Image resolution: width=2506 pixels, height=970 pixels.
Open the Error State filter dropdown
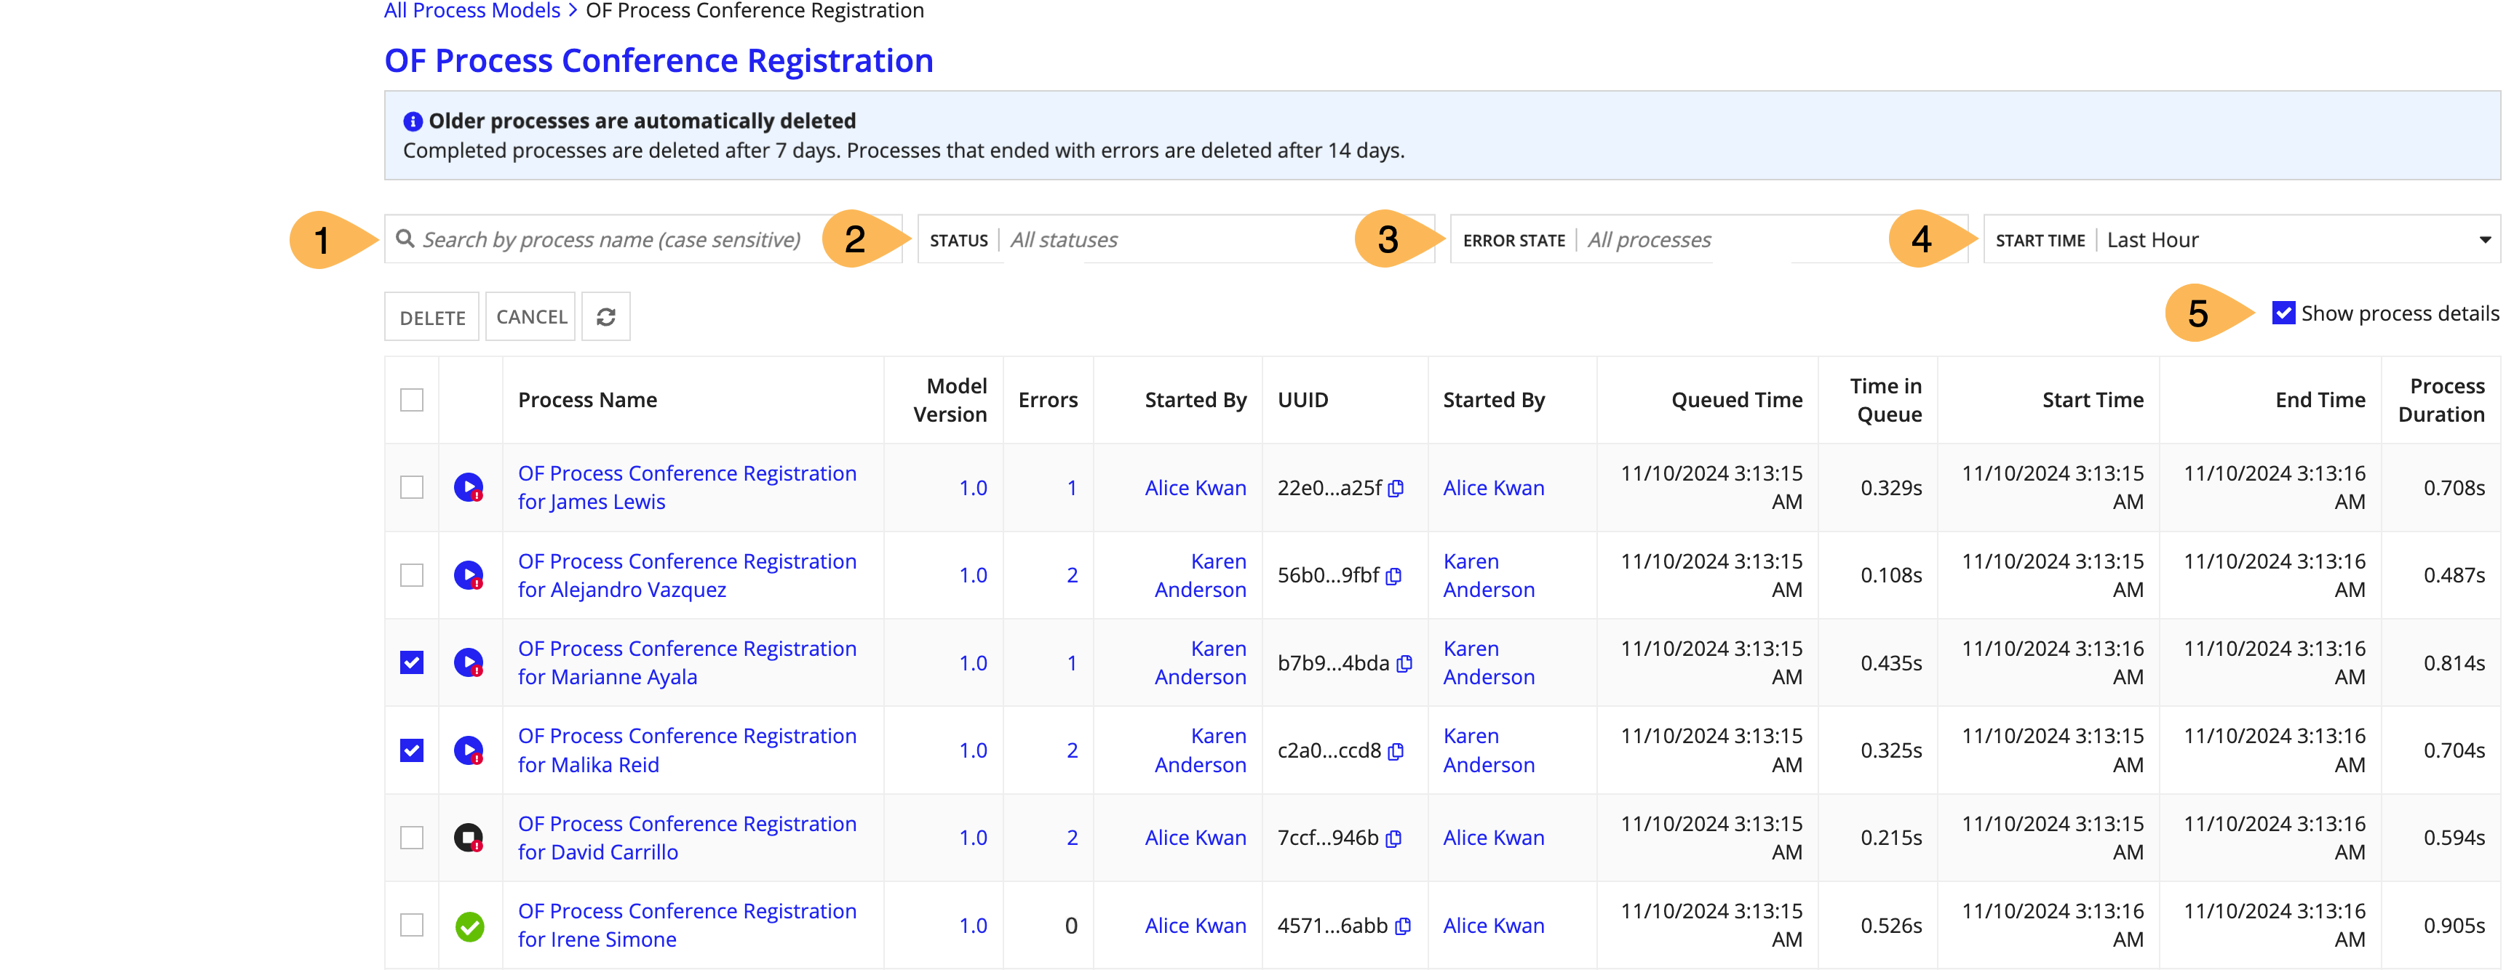pos(1709,239)
